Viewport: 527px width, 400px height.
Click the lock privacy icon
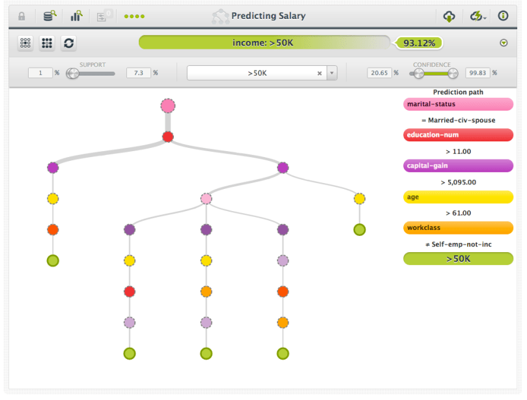(21, 16)
